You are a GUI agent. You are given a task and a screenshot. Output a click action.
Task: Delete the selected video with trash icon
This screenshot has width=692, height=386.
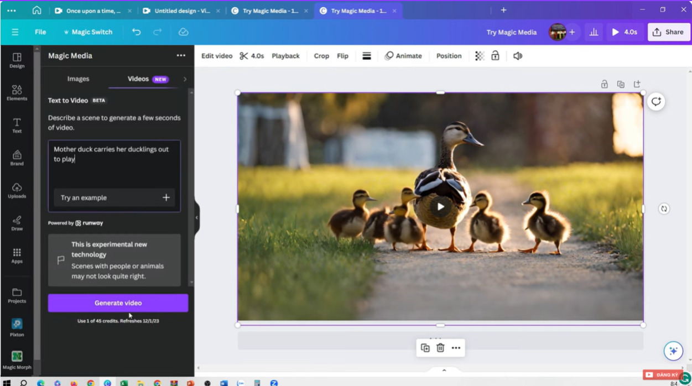(440, 348)
